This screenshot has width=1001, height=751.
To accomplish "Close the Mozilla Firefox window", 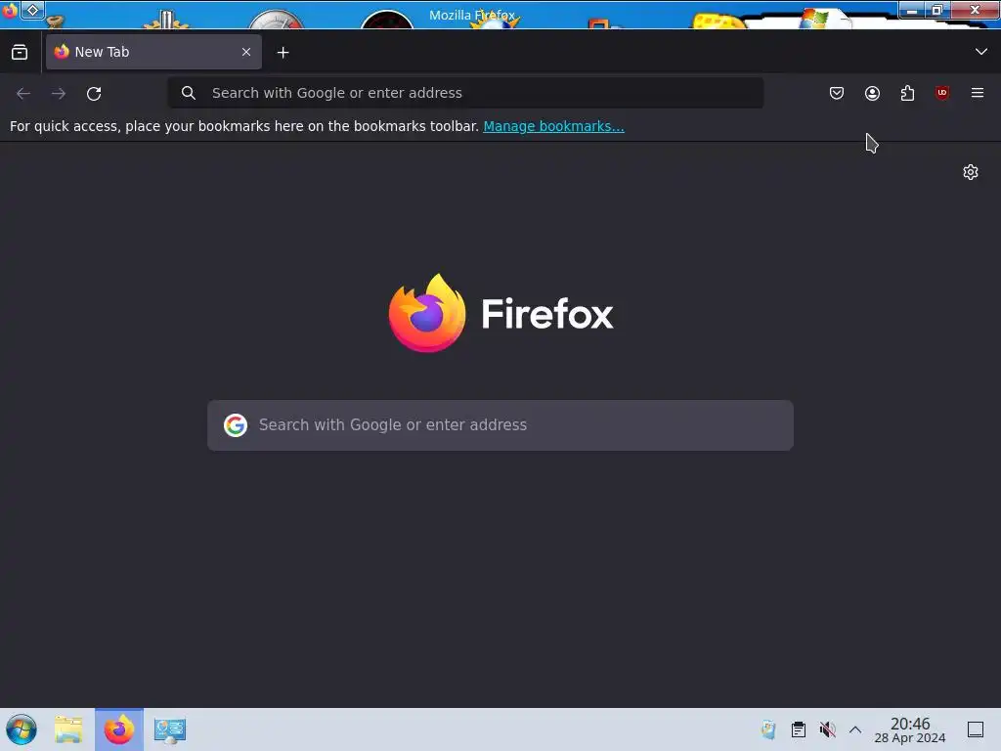I will (975, 10).
